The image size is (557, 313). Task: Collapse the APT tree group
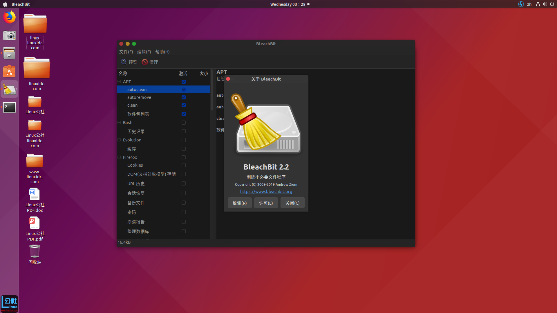119,82
